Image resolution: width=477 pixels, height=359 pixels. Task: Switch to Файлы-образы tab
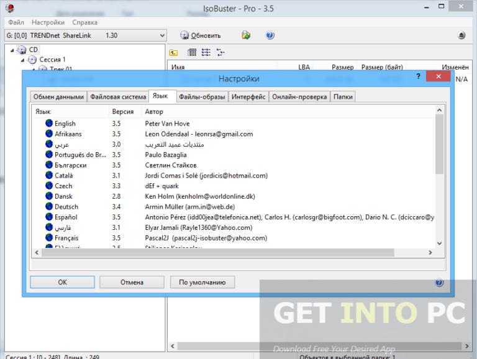click(x=202, y=97)
